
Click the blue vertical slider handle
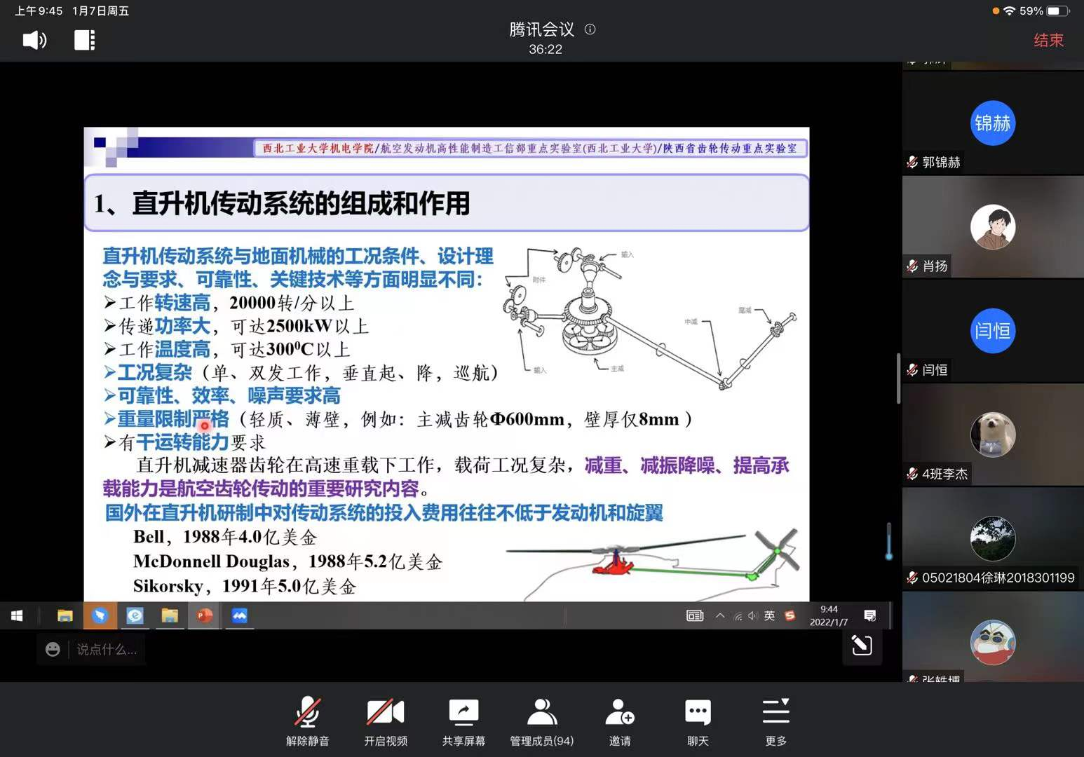[x=888, y=541]
